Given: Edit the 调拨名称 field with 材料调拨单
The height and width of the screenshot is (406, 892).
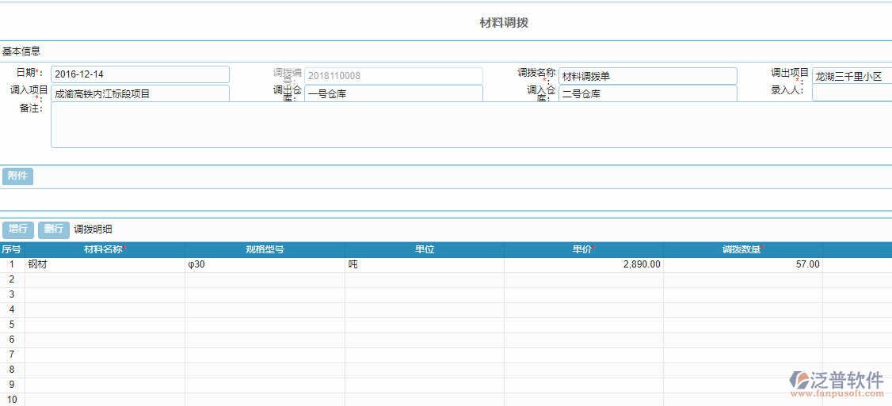Looking at the screenshot, I should click(x=647, y=76).
